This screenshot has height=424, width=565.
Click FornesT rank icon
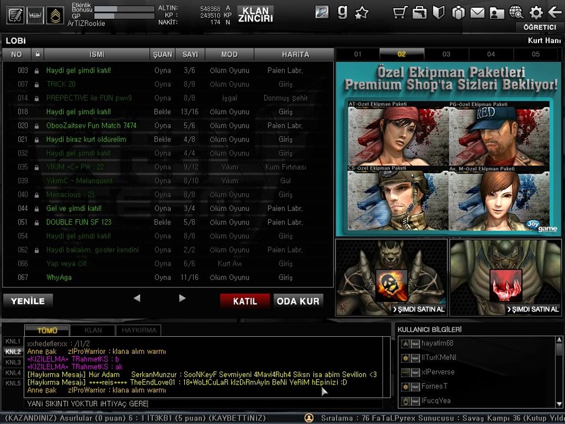[x=406, y=387]
